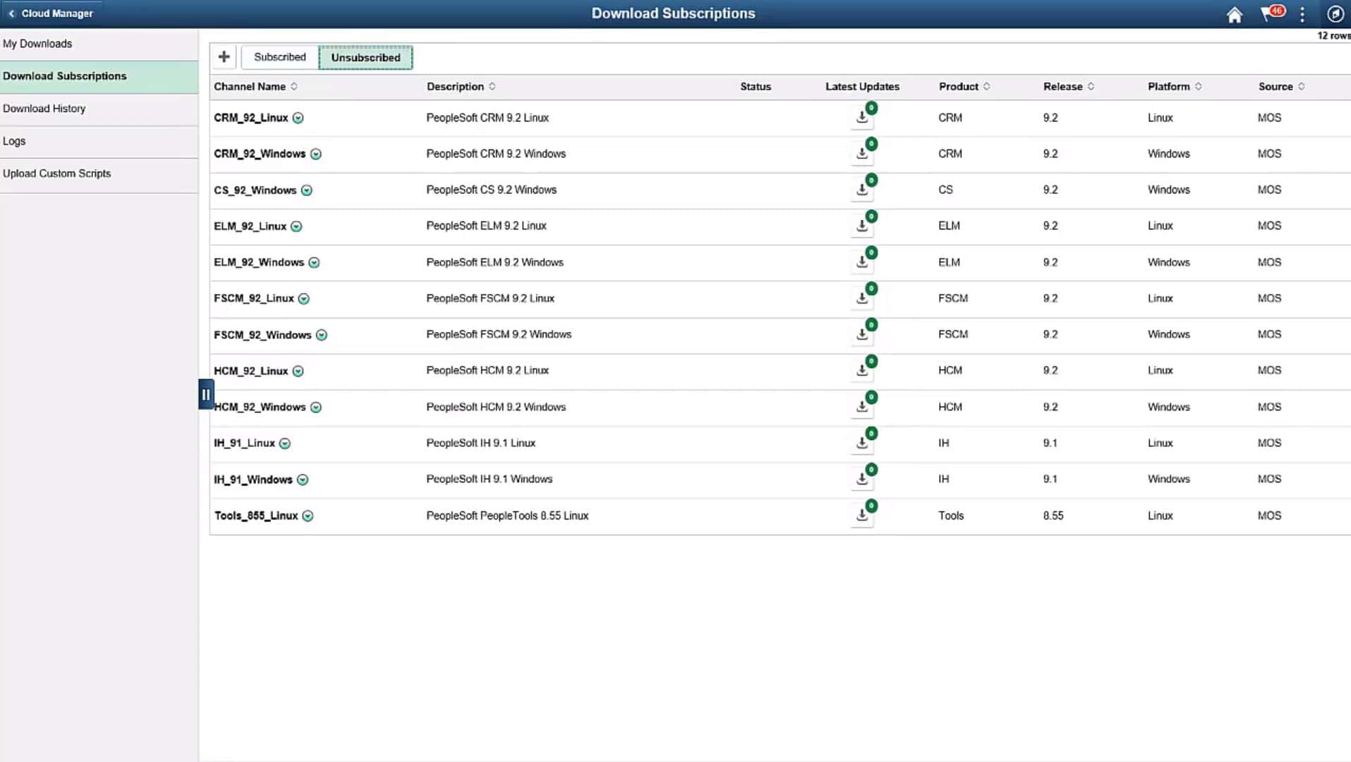Screen dimensions: 1351x762
Task: Open the Home icon in the header
Action: (x=1235, y=13)
